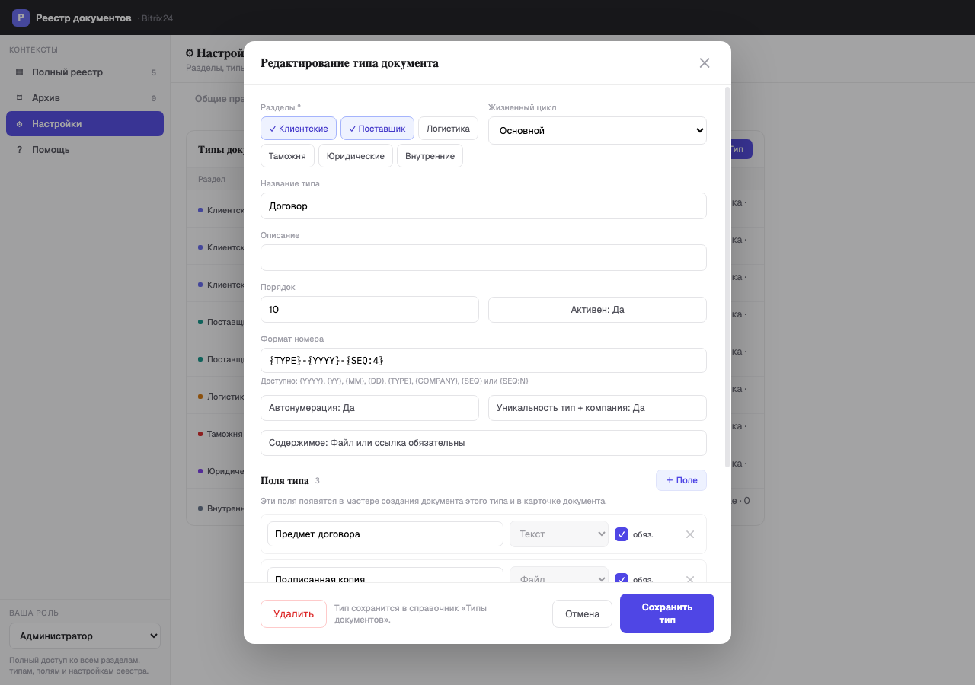Open Помощь in sidebar
975x685 pixels.
[x=85, y=150]
